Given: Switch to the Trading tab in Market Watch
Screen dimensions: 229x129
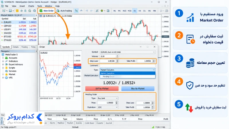Looking at the screenshot, I should pyautogui.click(x=25, y=47).
